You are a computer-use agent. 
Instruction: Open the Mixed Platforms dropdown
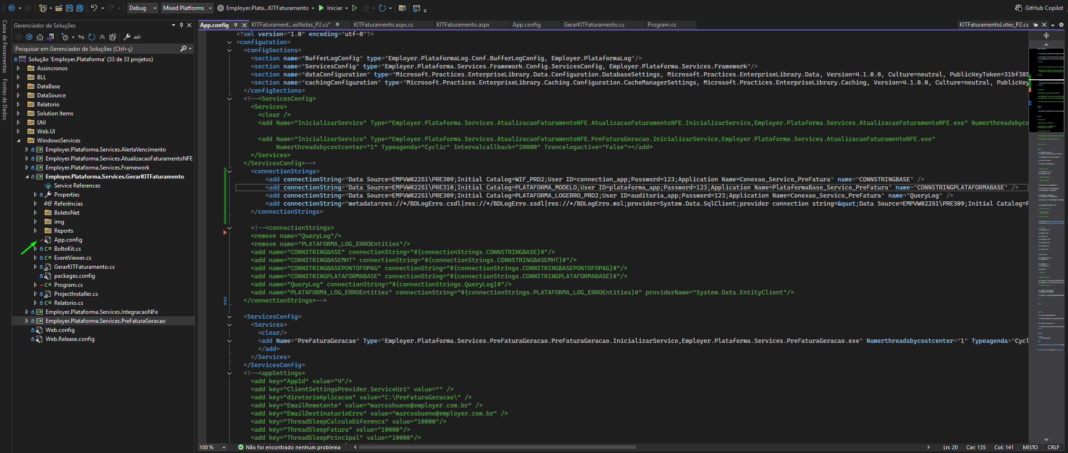click(187, 8)
